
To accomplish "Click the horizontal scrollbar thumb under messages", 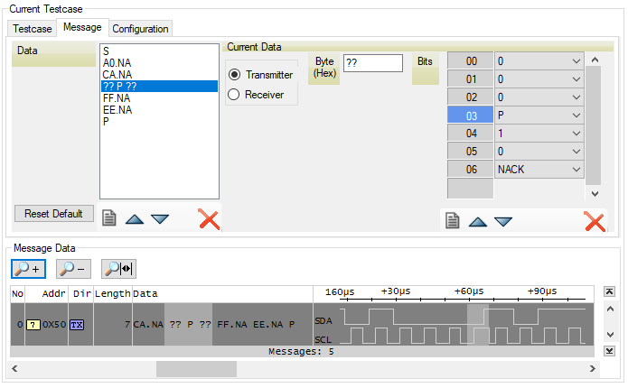I will click(196, 369).
